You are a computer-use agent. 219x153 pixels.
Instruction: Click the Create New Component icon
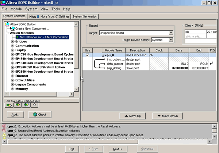(x=12, y=28)
